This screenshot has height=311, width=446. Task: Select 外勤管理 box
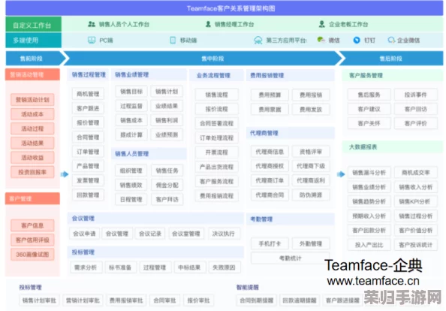[311, 243]
